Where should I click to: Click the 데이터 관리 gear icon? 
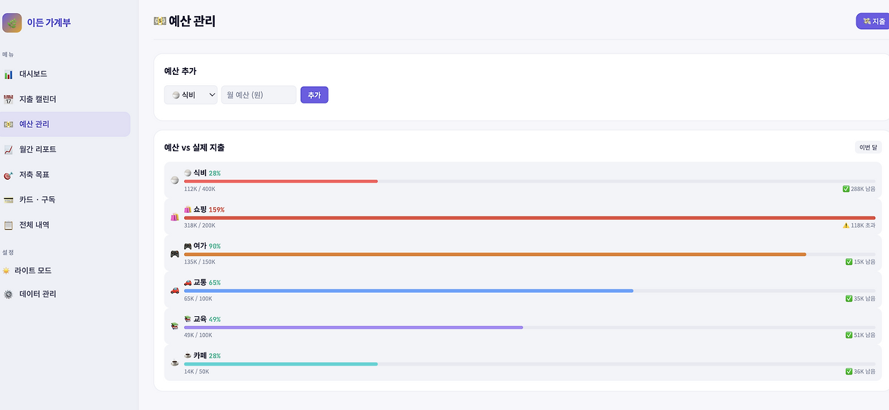click(8, 294)
